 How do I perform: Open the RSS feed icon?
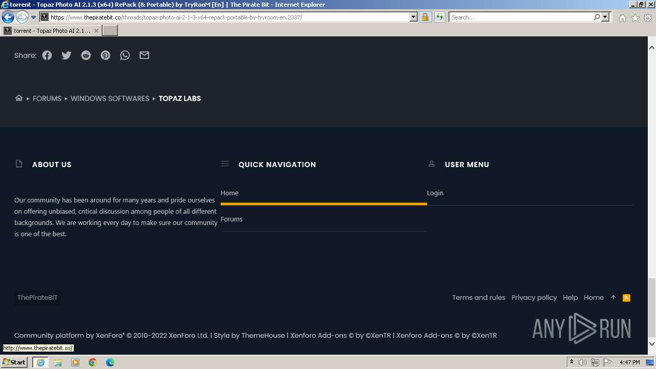coord(626,298)
